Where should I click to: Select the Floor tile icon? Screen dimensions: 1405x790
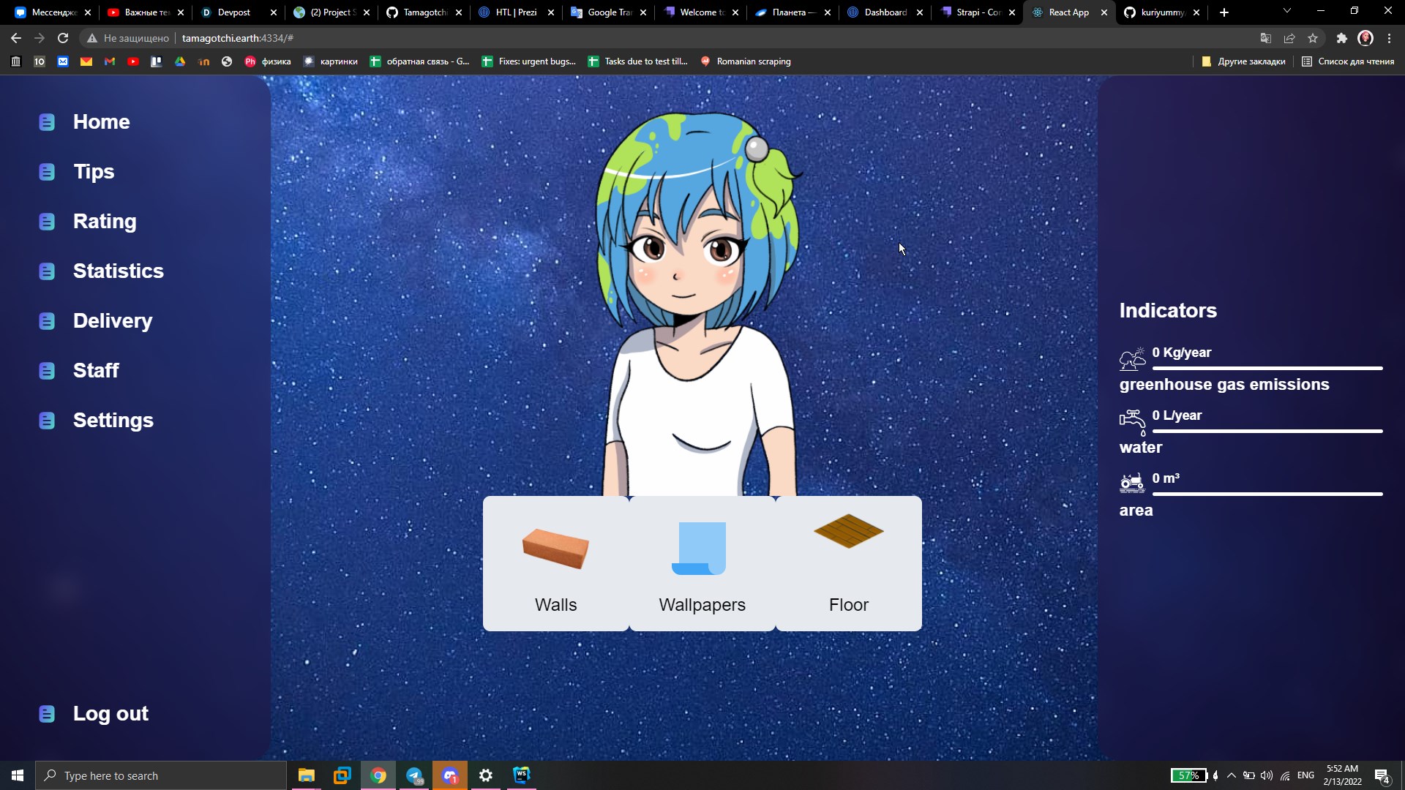coord(848,533)
